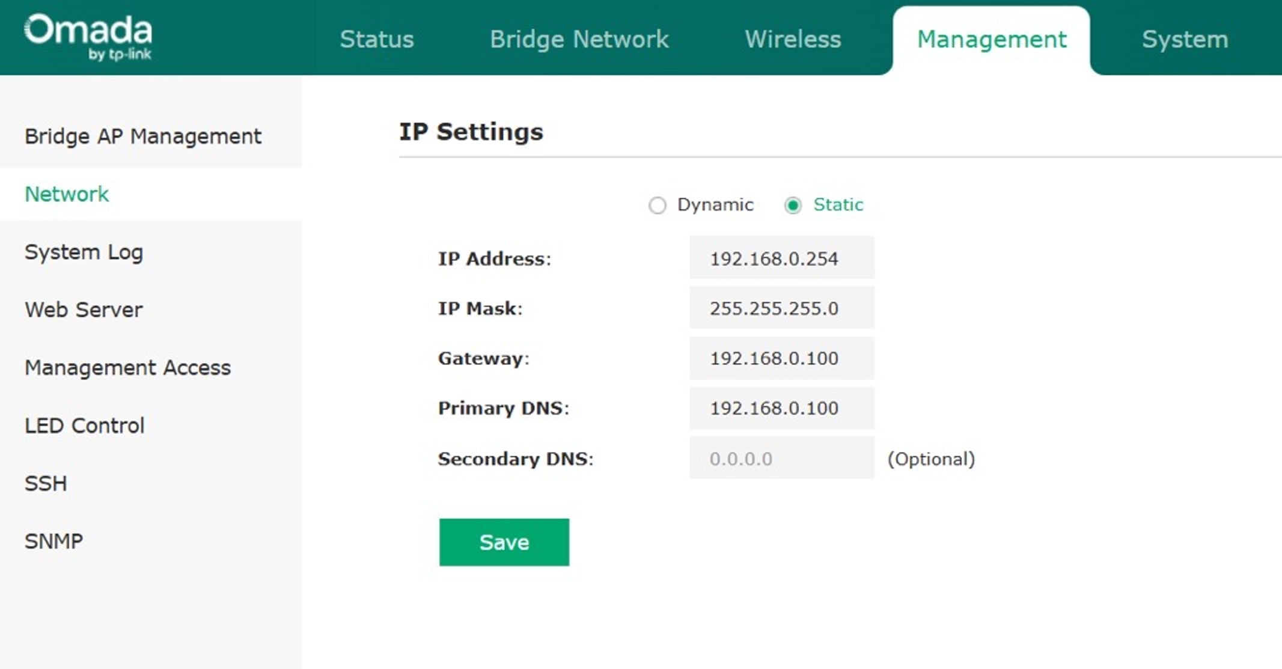This screenshot has width=1282, height=669.
Task: Click the Secondary DNS input field
Action: 781,458
